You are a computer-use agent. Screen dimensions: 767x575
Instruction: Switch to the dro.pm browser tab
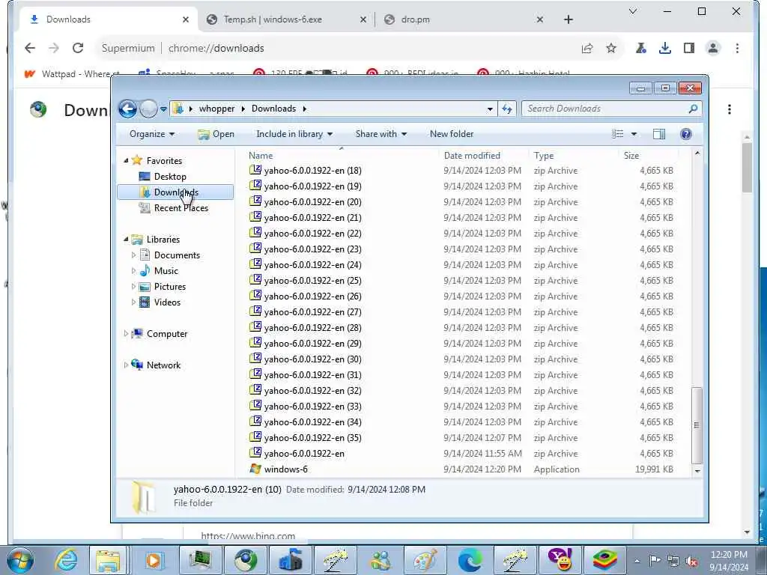461,19
